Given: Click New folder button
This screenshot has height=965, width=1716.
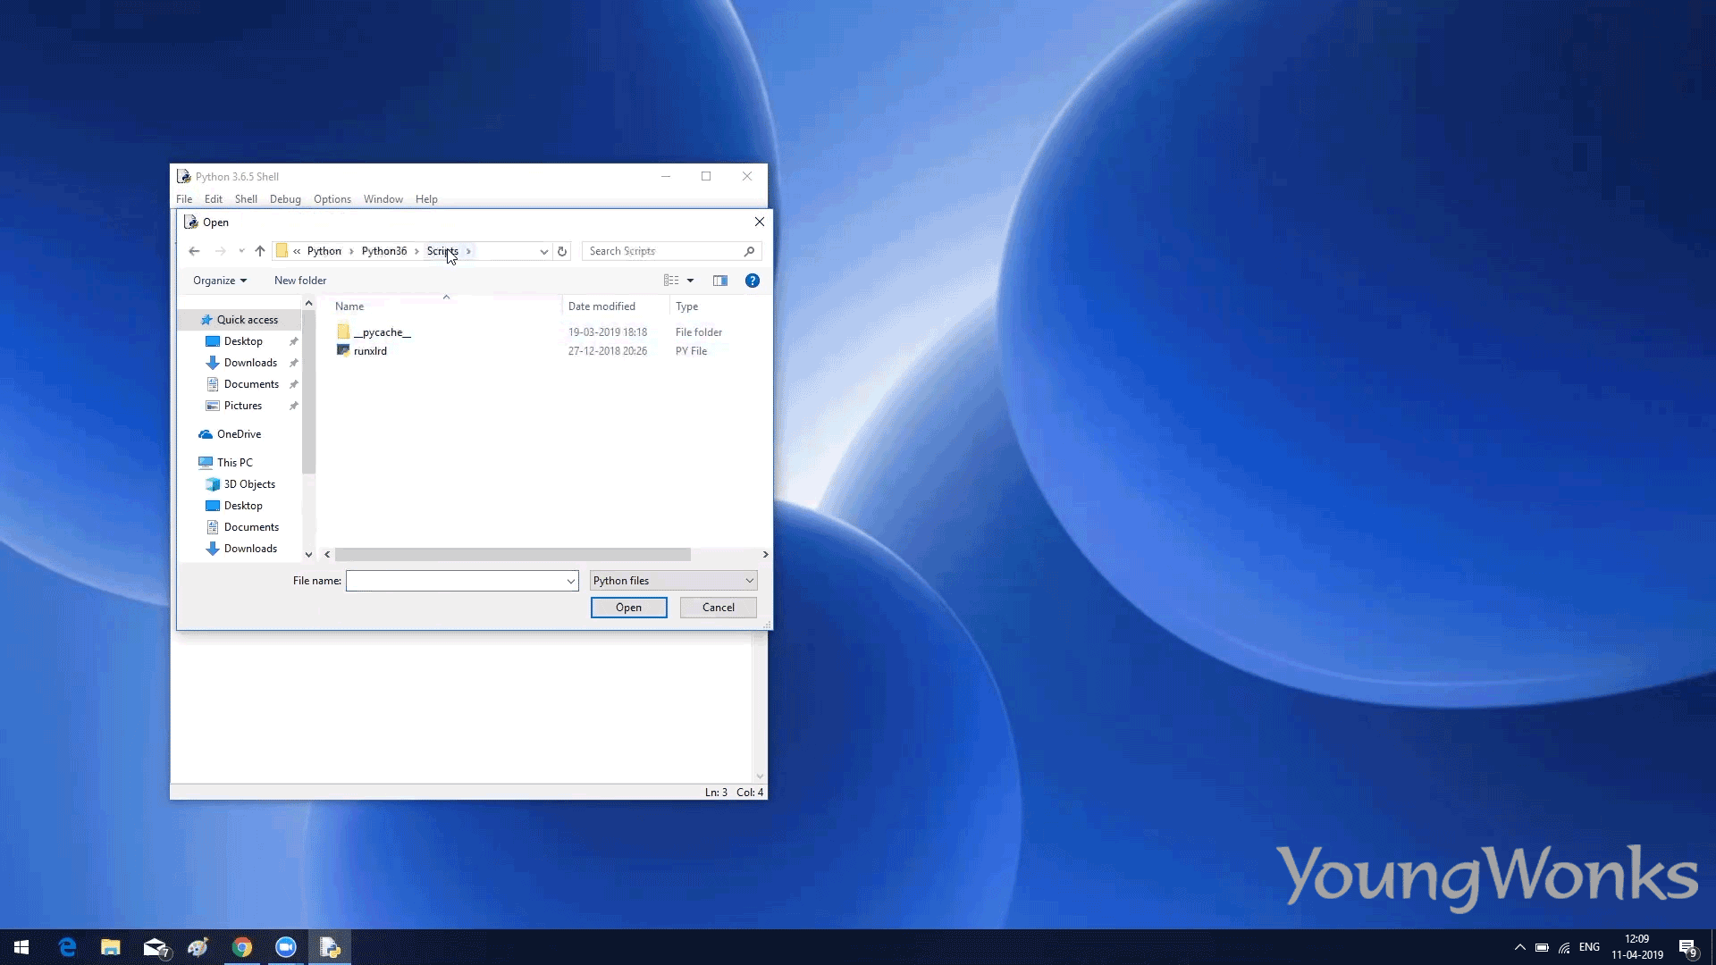Looking at the screenshot, I should 300,281.
